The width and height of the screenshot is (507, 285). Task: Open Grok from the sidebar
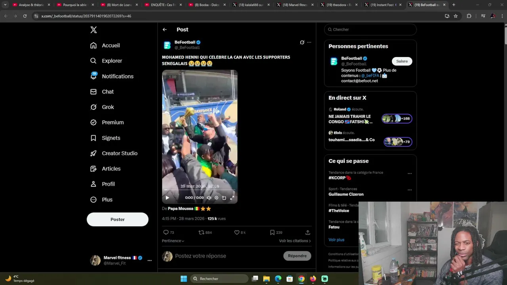102,107
